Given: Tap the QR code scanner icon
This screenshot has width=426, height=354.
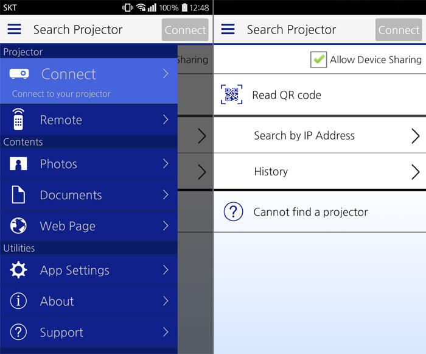Looking at the screenshot, I should pyautogui.click(x=231, y=94).
